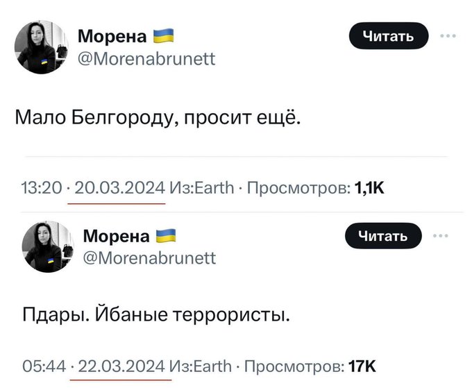Open the more options dots on the 22.03.2024 tweet
The height and width of the screenshot is (388, 472).
coord(440,236)
